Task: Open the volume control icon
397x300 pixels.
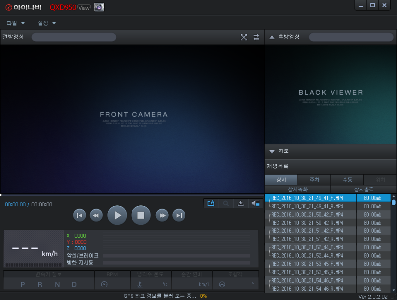Action: [255, 203]
